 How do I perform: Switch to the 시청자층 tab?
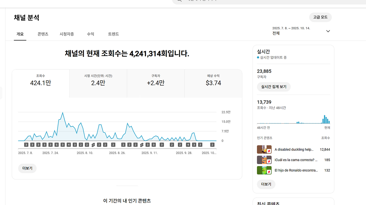[x=67, y=34]
